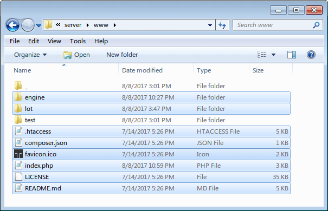Select the lot folder icon
This screenshot has width=328, height=211.
(x=18, y=108)
